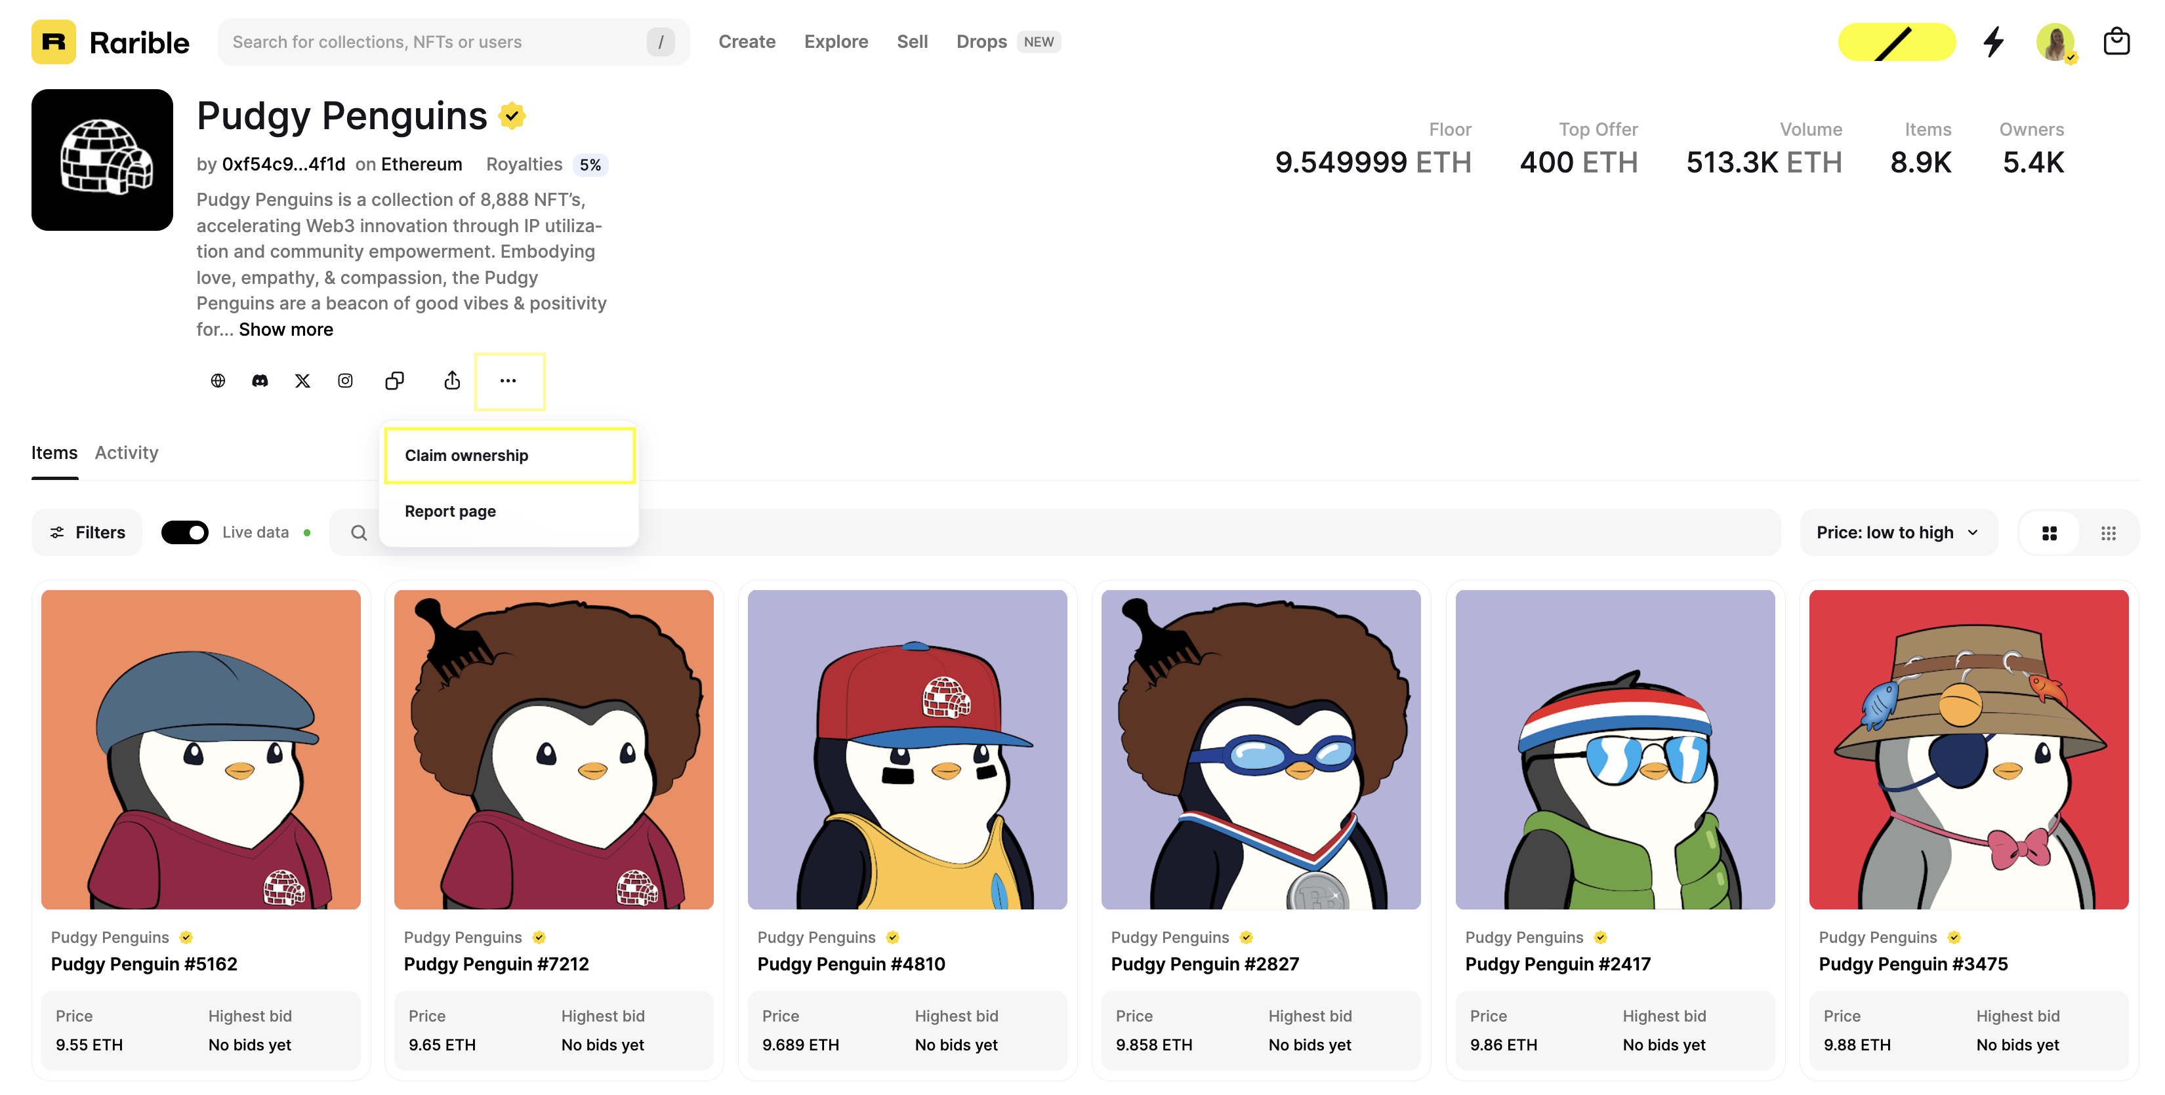
Task: Switch to the Items tab
Action: [x=54, y=452]
